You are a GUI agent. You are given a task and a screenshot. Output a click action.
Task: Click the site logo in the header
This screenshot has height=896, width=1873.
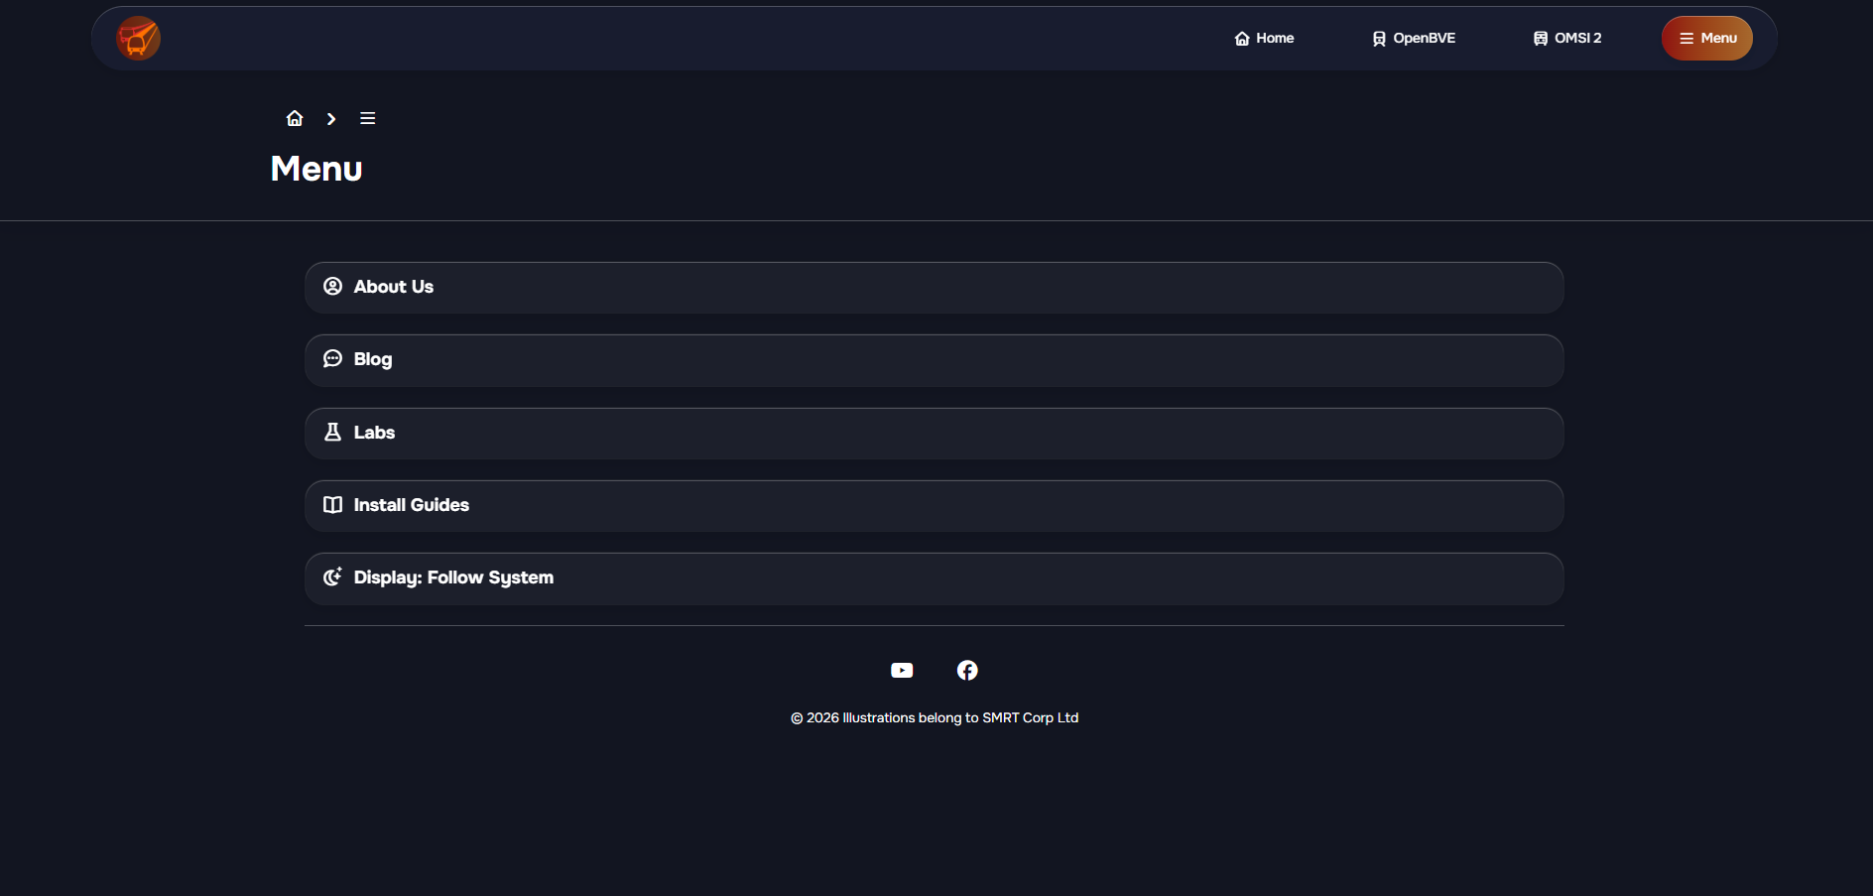tap(138, 39)
